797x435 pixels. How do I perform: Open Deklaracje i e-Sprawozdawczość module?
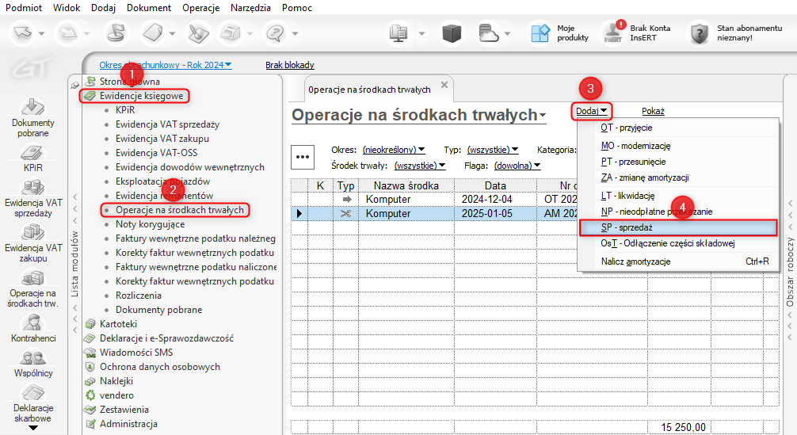coord(166,338)
